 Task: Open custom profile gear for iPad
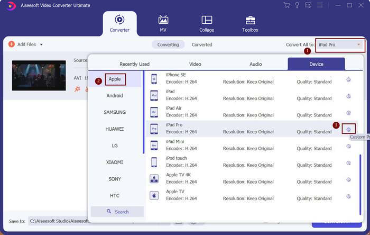348,96
